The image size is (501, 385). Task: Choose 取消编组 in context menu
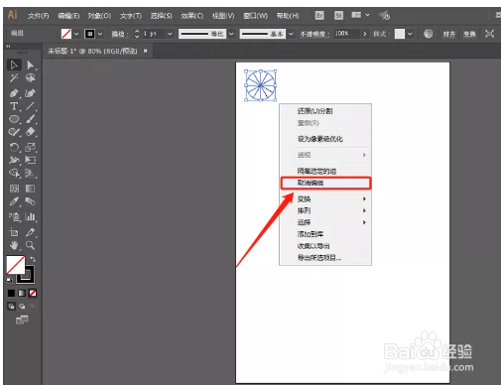[326, 183]
